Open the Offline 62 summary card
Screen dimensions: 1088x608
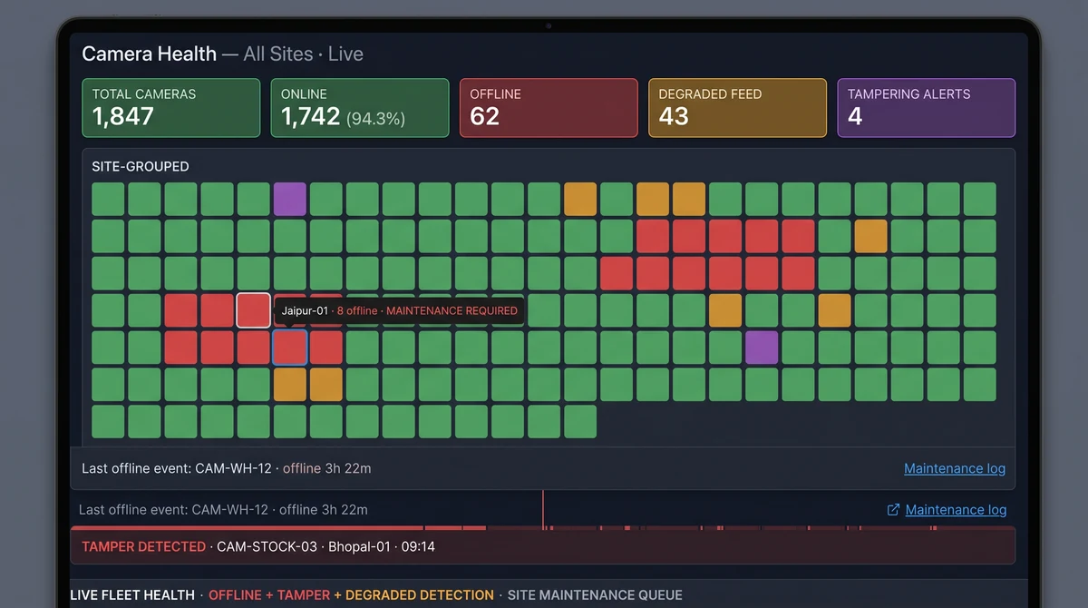coord(549,108)
